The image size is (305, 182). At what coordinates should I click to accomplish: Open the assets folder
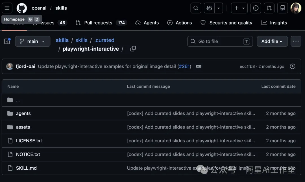[23, 127]
